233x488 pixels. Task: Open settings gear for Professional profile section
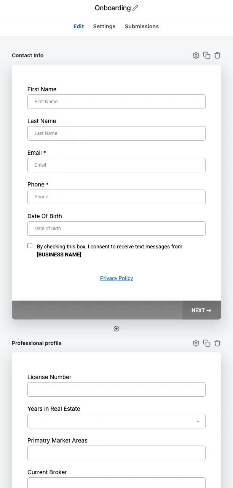(196, 343)
